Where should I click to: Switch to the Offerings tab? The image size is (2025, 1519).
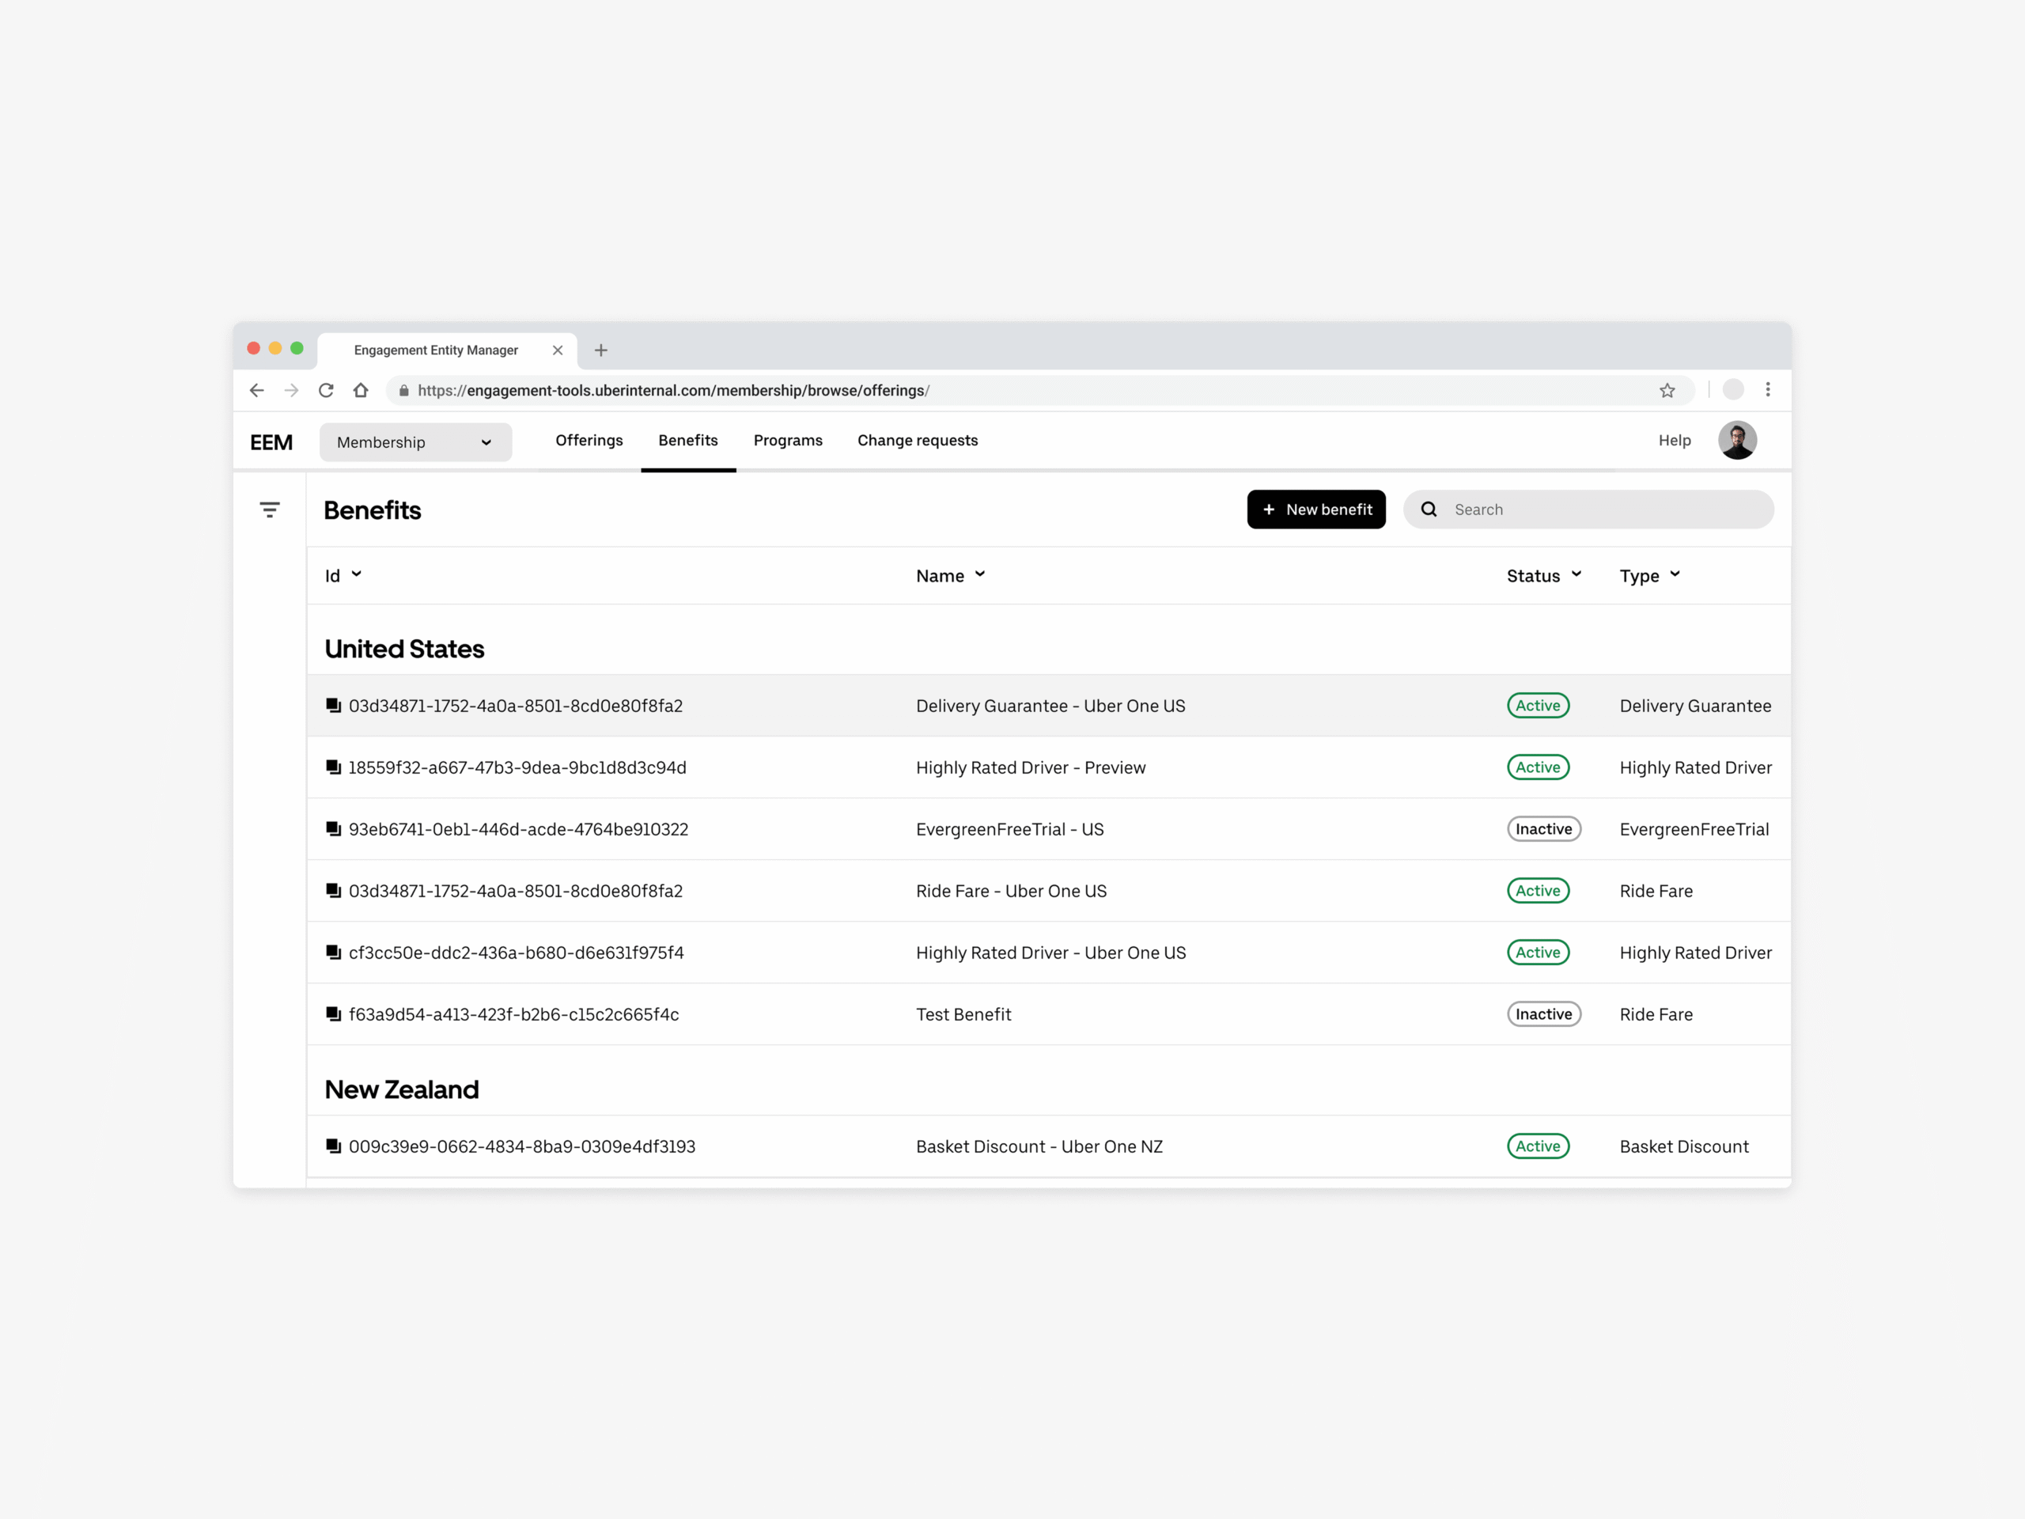pos(589,441)
